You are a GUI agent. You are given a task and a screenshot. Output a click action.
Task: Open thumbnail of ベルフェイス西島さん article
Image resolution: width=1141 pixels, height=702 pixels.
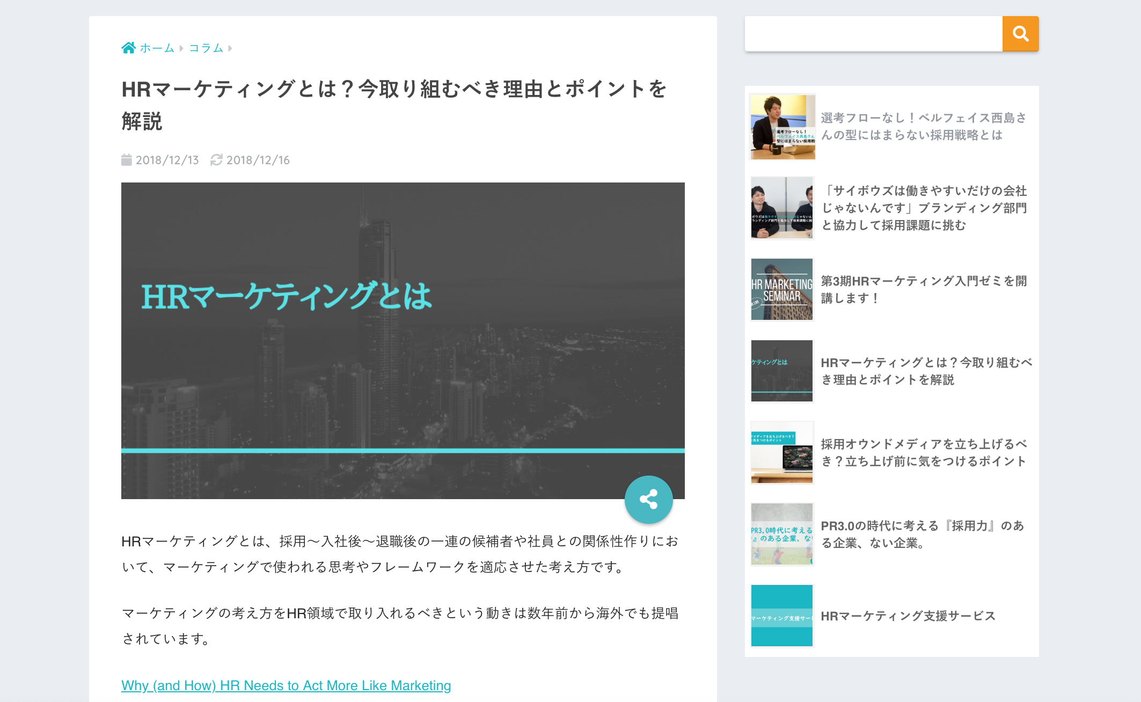tap(782, 127)
